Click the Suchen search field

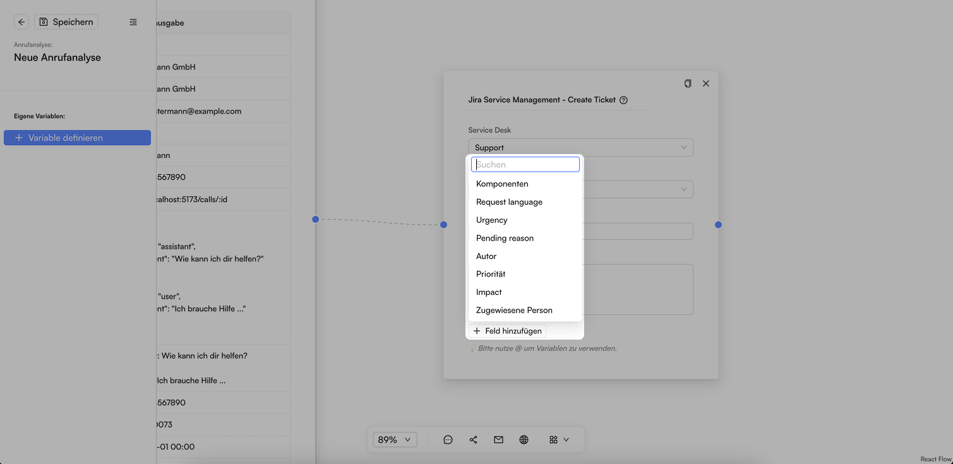point(525,164)
